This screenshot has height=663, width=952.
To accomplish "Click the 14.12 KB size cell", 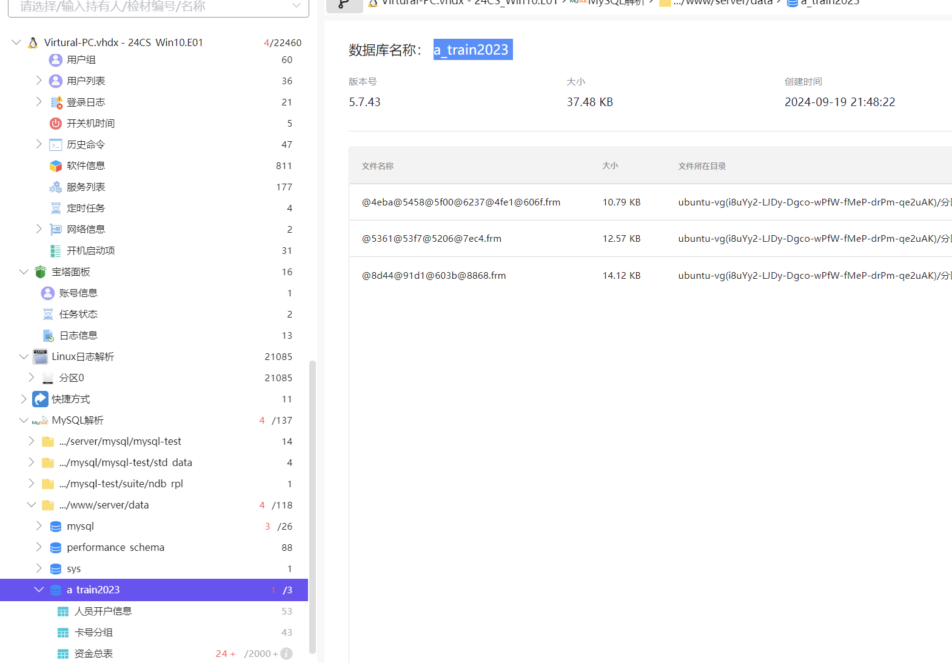I will 622,276.
